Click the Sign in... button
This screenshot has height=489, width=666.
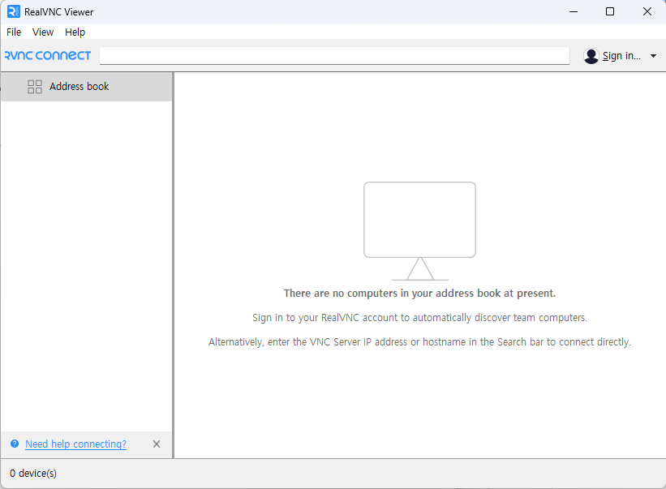621,56
